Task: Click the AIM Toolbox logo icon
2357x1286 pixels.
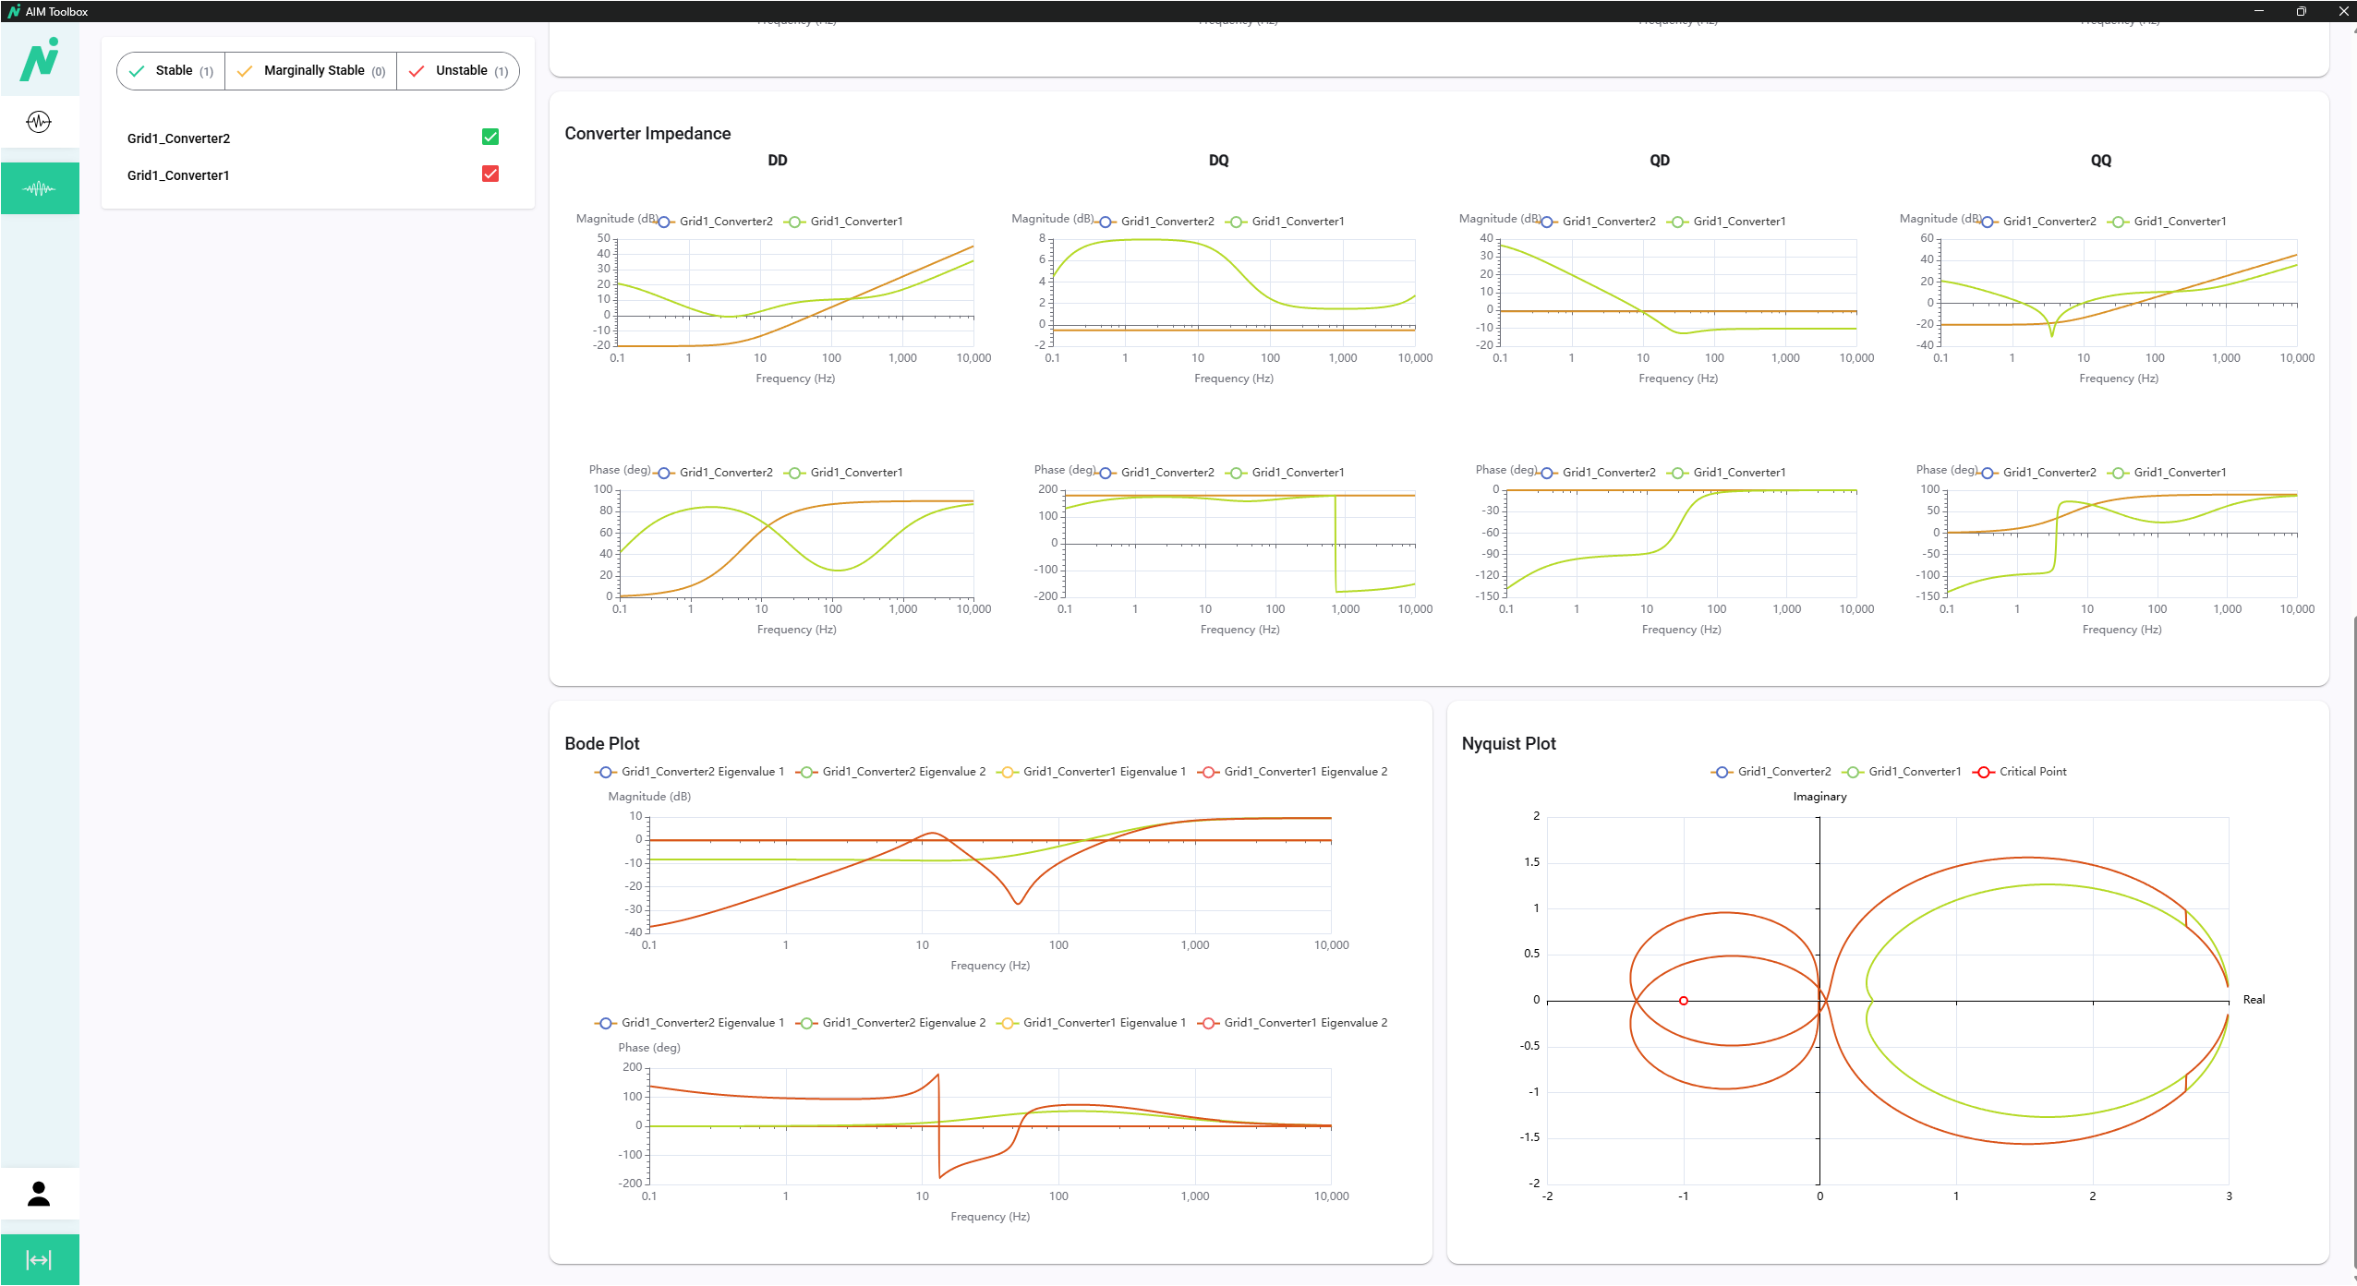Action: click(40, 59)
